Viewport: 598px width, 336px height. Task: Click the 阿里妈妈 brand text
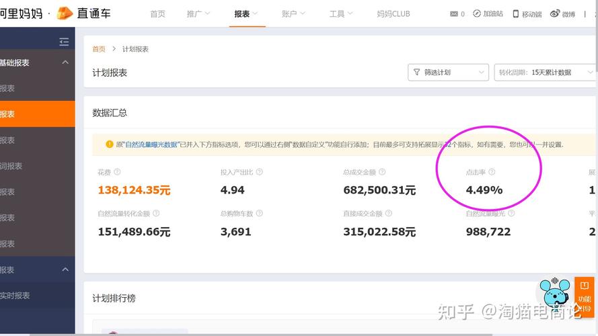click(x=21, y=13)
